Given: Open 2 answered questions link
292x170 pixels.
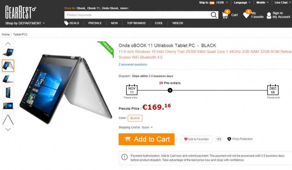Looking at the screenshot, I should [133, 65].
